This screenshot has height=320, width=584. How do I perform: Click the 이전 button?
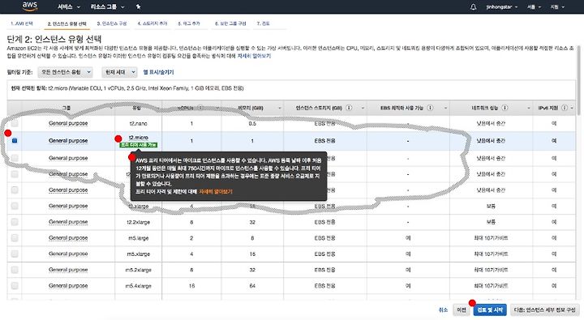coord(462,310)
